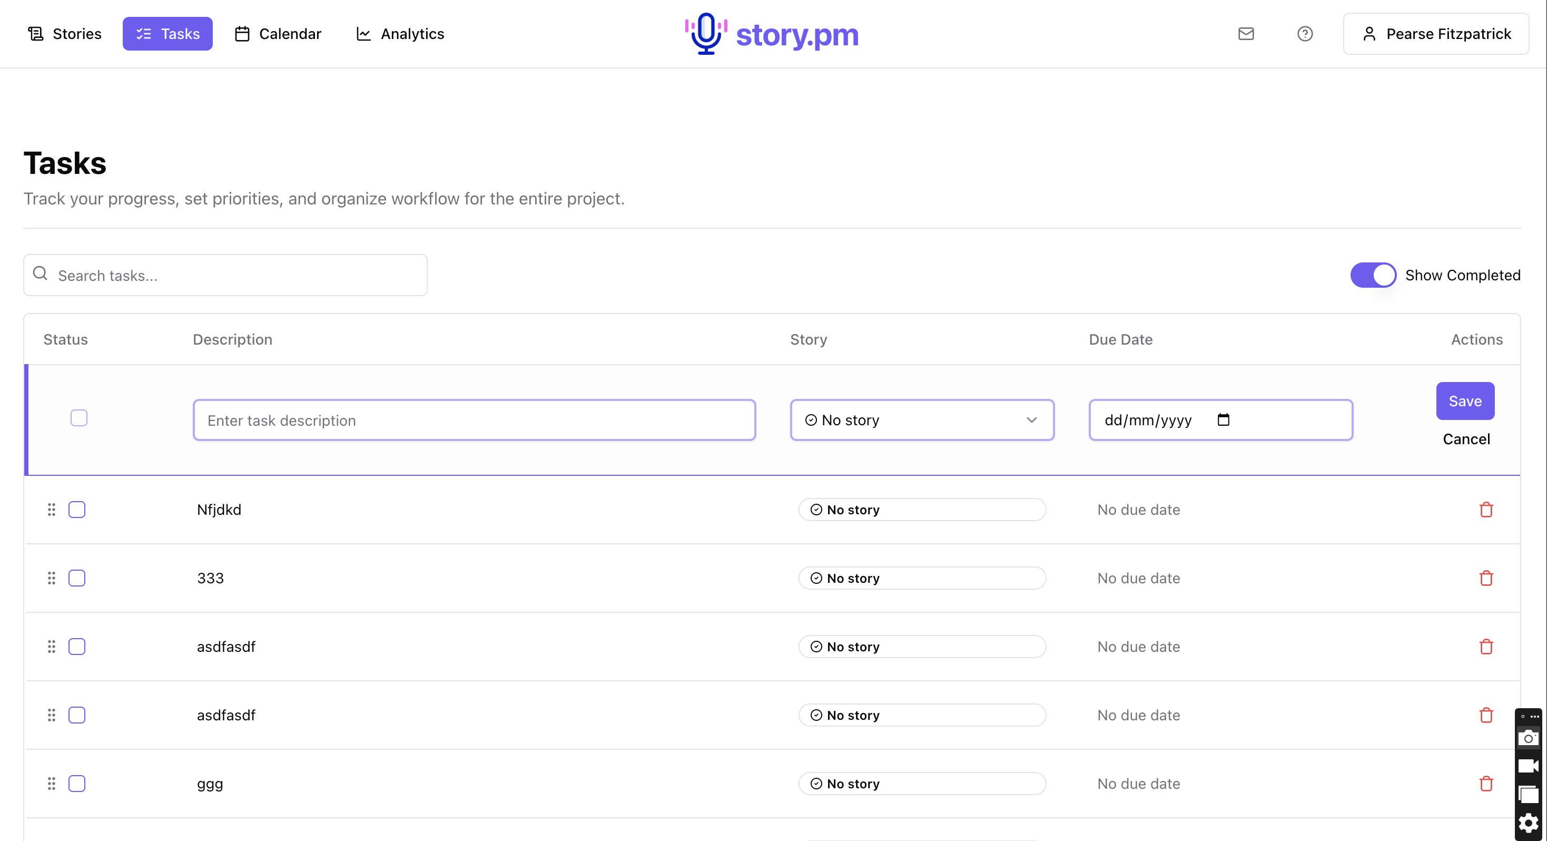Image resolution: width=1547 pixels, height=841 pixels.
Task: Open the mail inbox icon
Action: click(x=1246, y=34)
